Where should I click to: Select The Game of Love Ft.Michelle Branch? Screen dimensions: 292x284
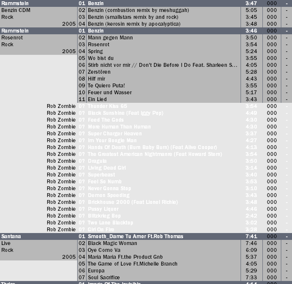tap(132, 264)
